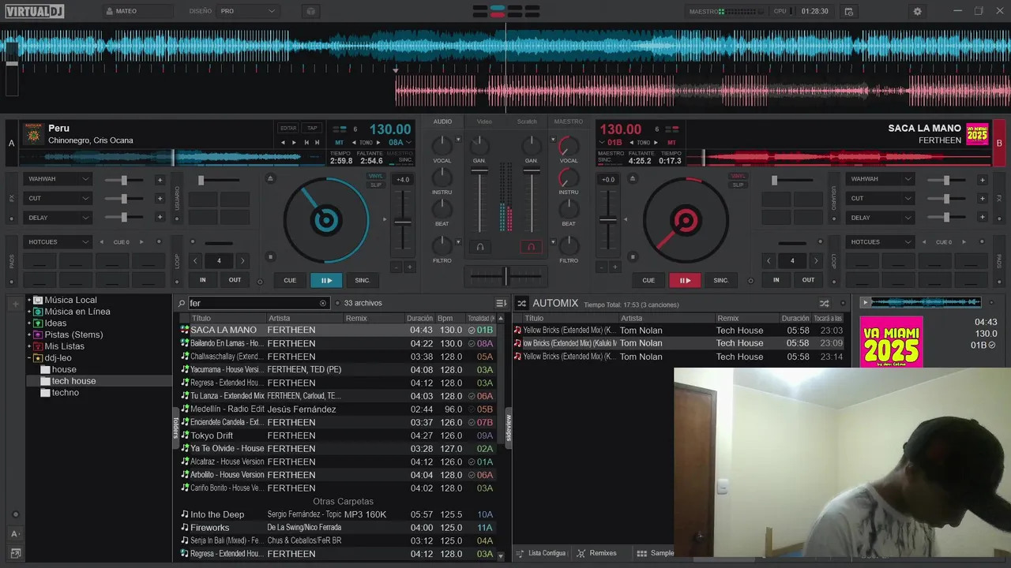Click the deck layout selector icon in the top center

pyautogui.click(x=505, y=12)
